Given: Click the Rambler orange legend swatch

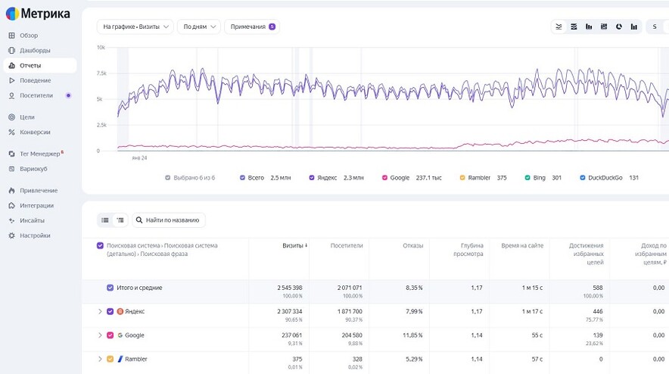Looking at the screenshot, I should (462, 178).
